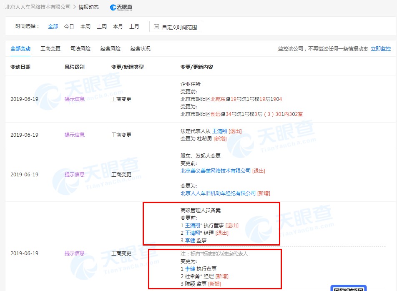Click 立即监控 link
Image resolution: width=397 pixels, height=291 pixels.
381,49
